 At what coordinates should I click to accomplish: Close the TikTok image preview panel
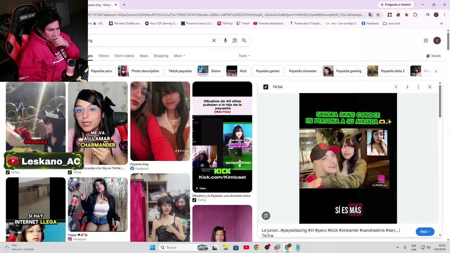click(x=430, y=87)
